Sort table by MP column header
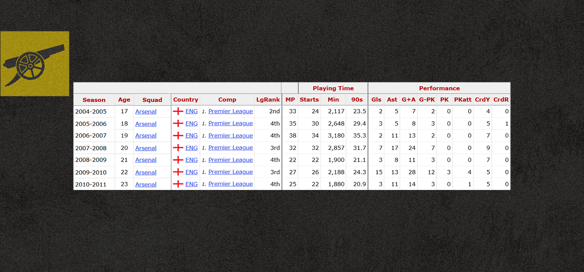 click(x=290, y=99)
